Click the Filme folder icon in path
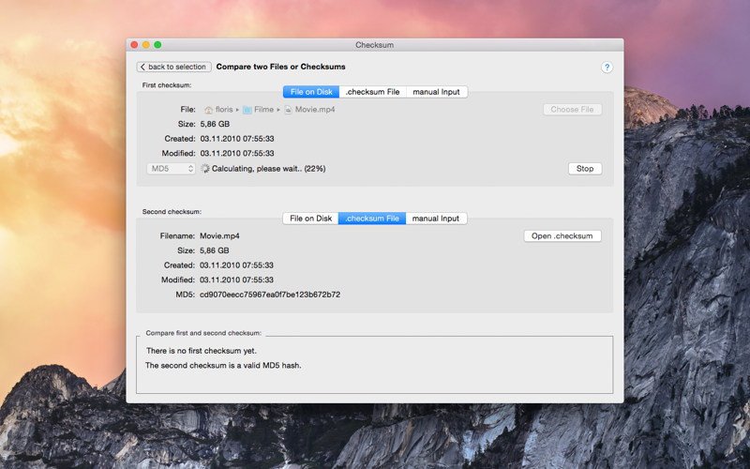This screenshot has height=469, width=750. 247,110
